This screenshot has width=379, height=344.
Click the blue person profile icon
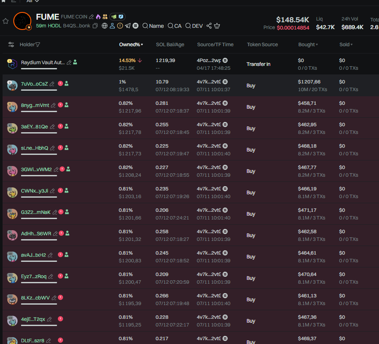click(112, 26)
